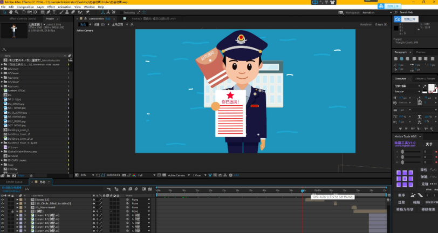
Task: Select the Type text tool
Action: click(54, 12)
